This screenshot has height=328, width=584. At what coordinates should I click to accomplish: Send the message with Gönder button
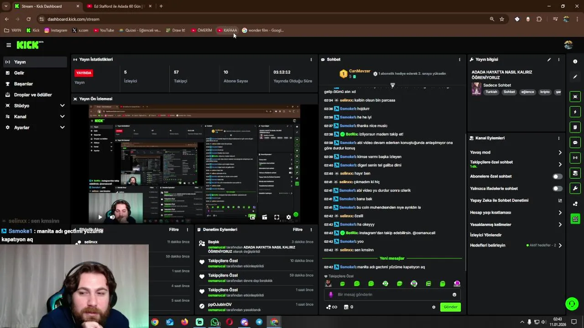pyautogui.click(x=450, y=307)
